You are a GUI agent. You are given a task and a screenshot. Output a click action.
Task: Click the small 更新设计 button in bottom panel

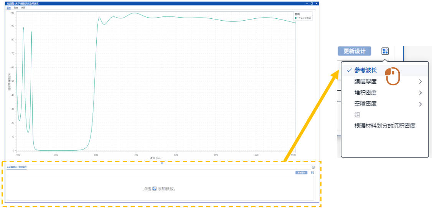tap(302, 173)
